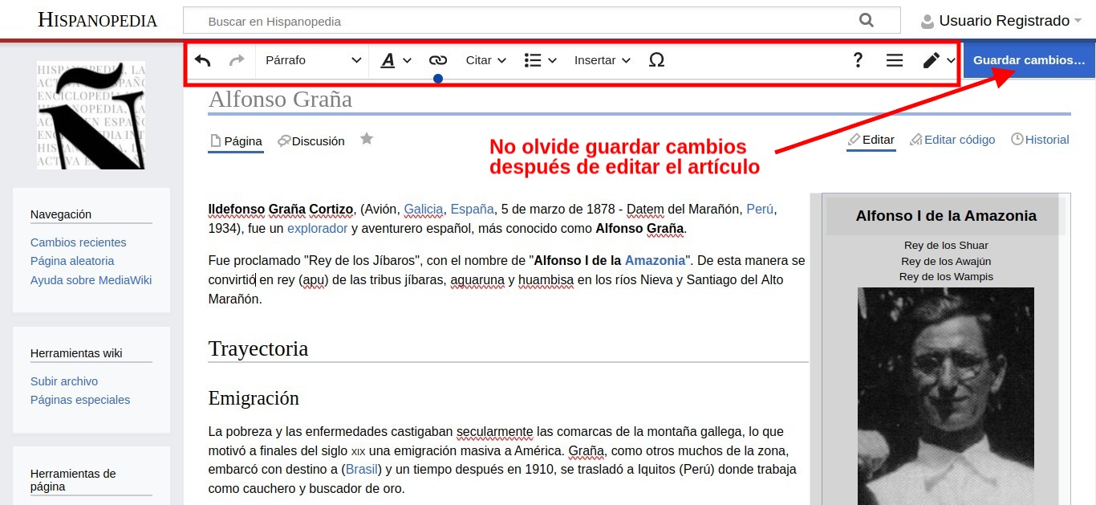Open the Párrafo paragraph format dropdown

(312, 59)
